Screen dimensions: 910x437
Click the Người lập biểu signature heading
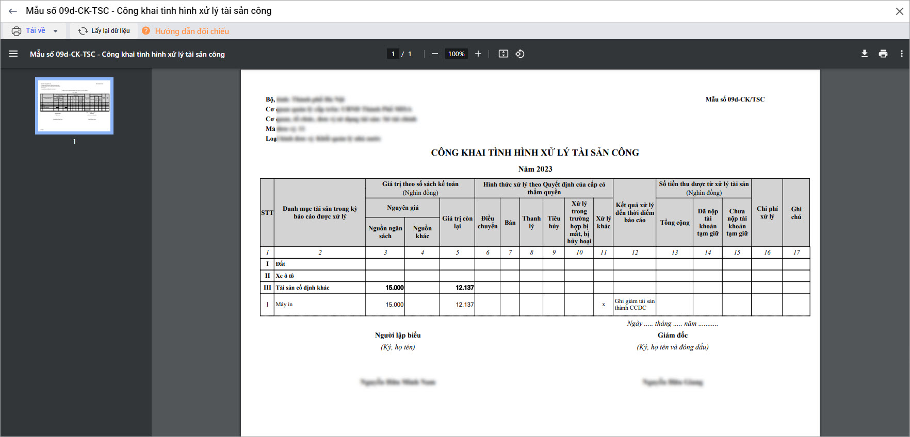click(x=398, y=335)
